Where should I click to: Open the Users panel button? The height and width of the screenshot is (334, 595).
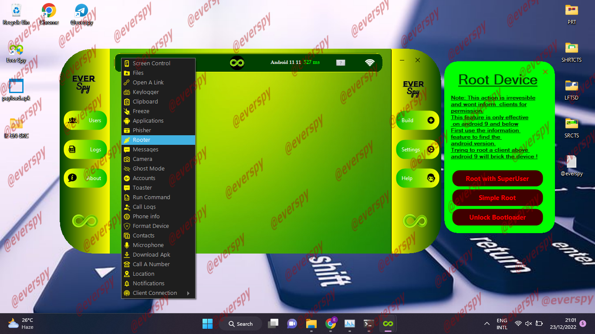85,120
